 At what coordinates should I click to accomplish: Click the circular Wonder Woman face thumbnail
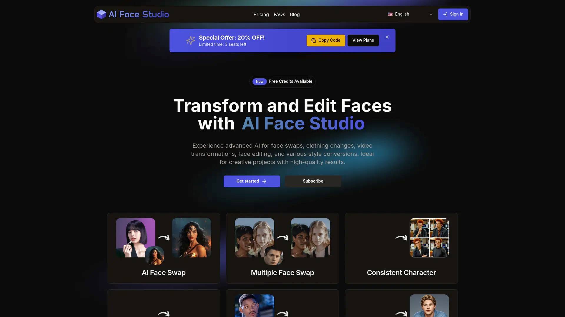point(154,256)
